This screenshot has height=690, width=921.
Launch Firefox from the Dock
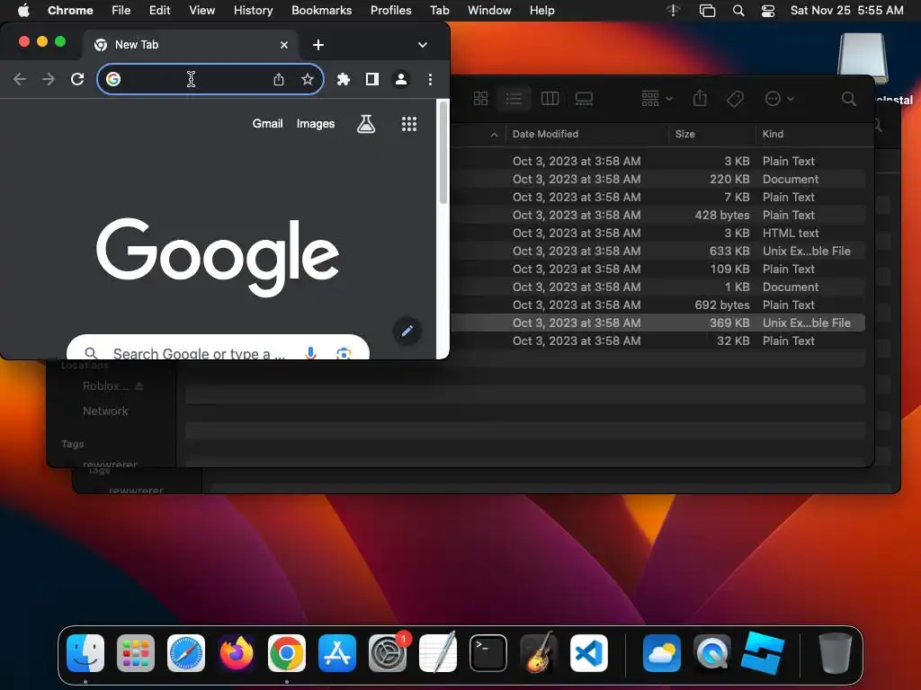tap(237, 653)
